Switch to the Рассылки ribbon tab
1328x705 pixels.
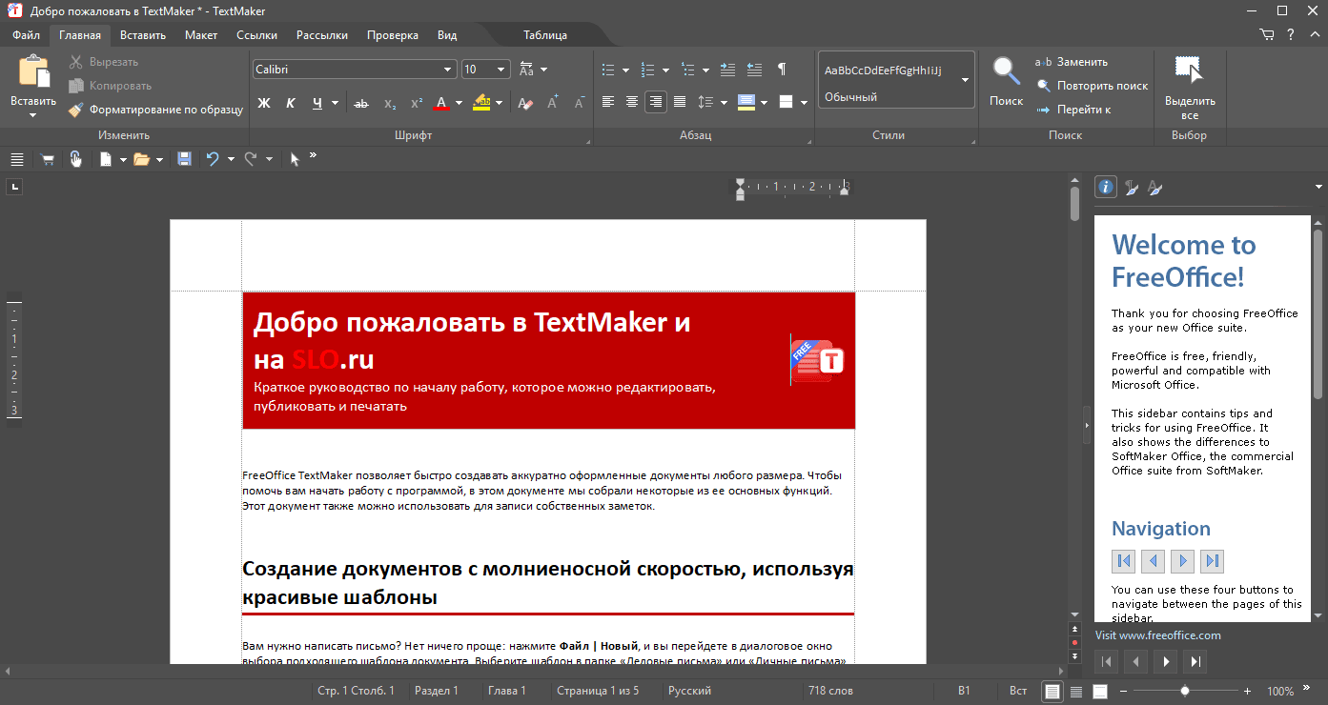[322, 35]
